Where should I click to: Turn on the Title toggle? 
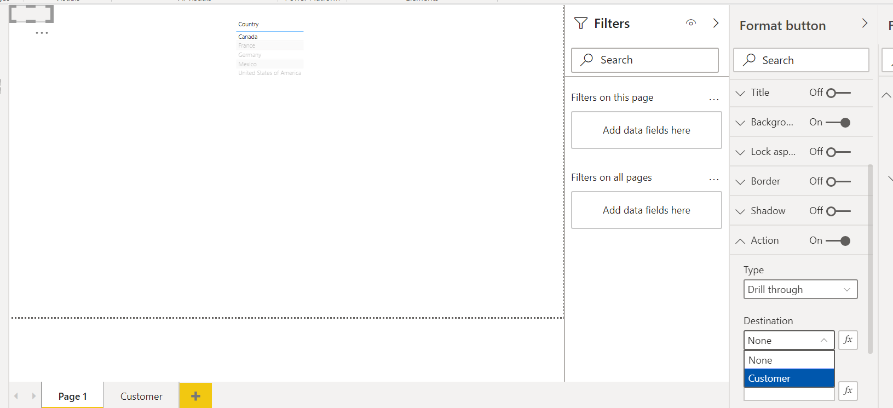click(x=838, y=93)
